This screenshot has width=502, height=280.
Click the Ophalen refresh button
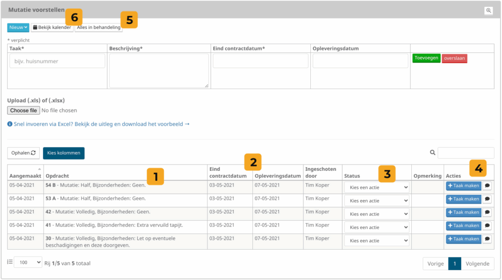coord(24,153)
